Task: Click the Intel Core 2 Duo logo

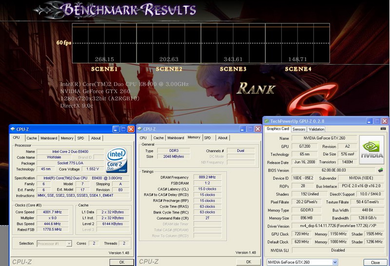Action: (x=117, y=160)
